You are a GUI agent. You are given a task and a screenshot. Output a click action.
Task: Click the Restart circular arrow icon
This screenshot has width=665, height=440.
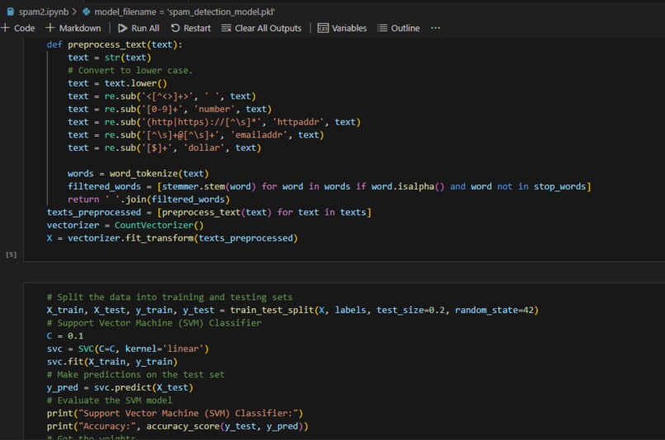175,28
